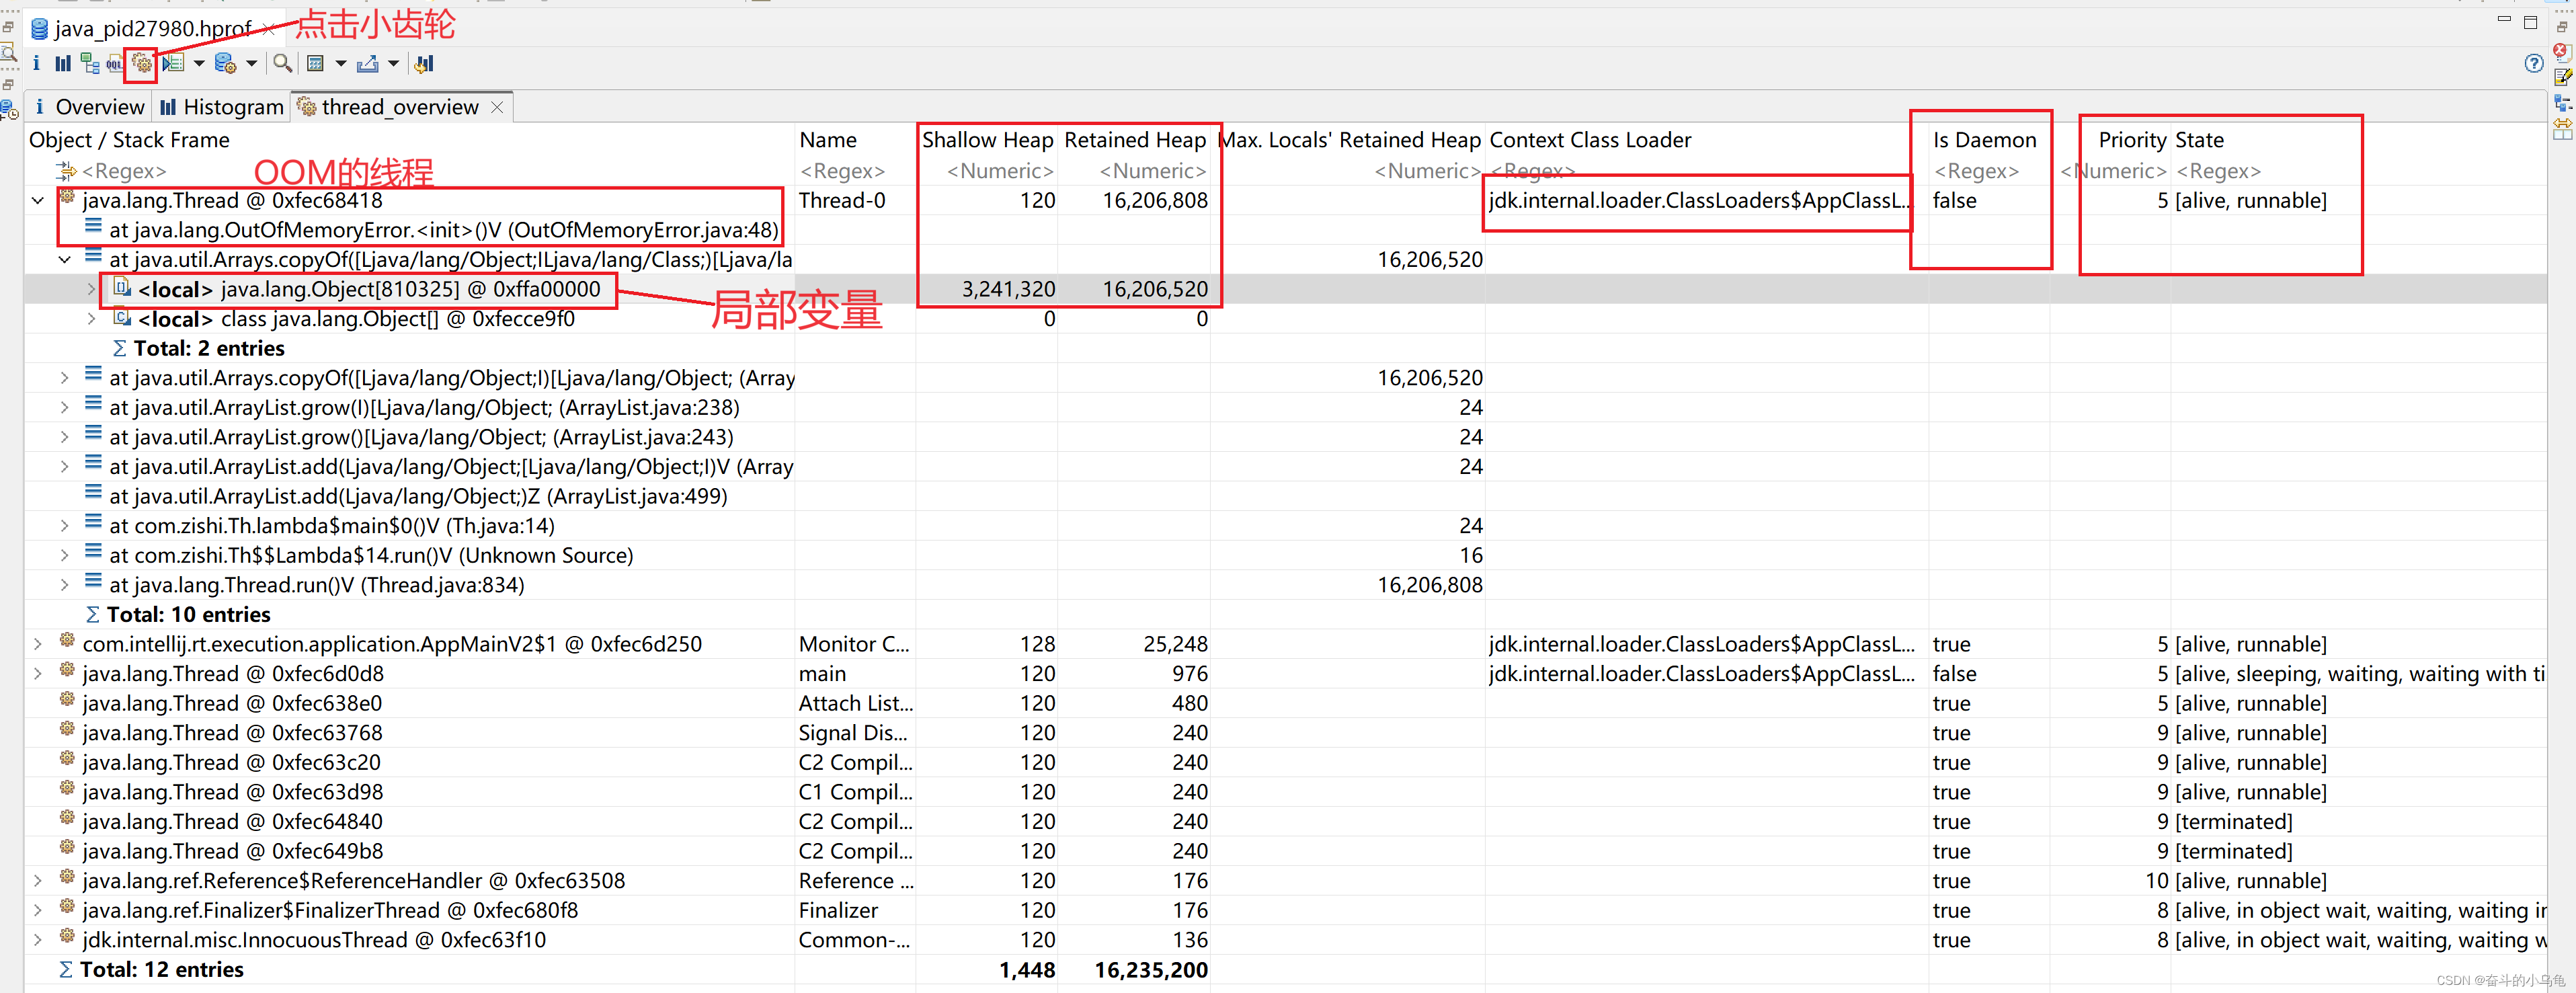Expand the AppMainV2$1 Monitor thread row
The height and width of the screenshot is (993, 2576).
[x=38, y=644]
